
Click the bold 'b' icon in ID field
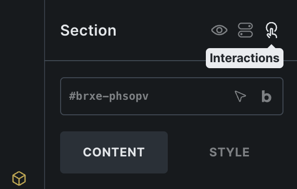pyautogui.click(x=266, y=96)
